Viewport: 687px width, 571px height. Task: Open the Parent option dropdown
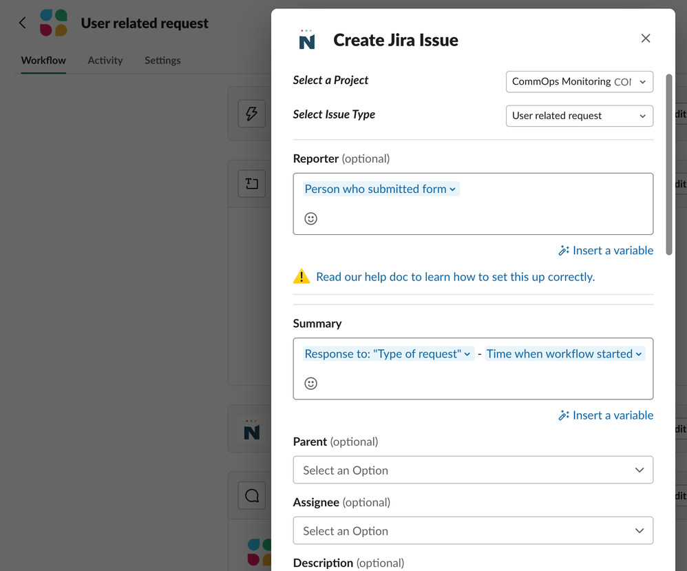coord(473,470)
